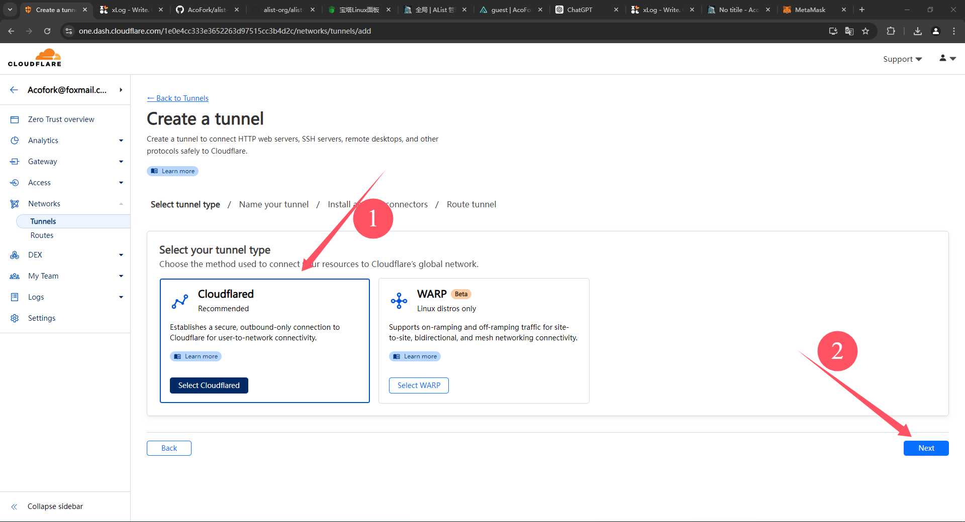The height and width of the screenshot is (522, 965).
Task: Expand the Gateway menu arrow
Action: coord(121,162)
